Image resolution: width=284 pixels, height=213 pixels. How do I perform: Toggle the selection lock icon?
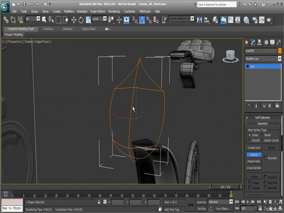pyautogui.click(x=99, y=202)
